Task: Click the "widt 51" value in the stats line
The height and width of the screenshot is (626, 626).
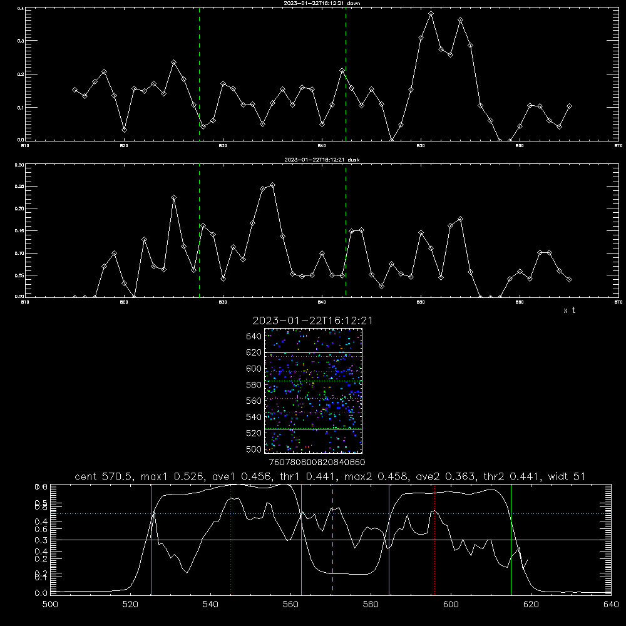Action: click(567, 476)
